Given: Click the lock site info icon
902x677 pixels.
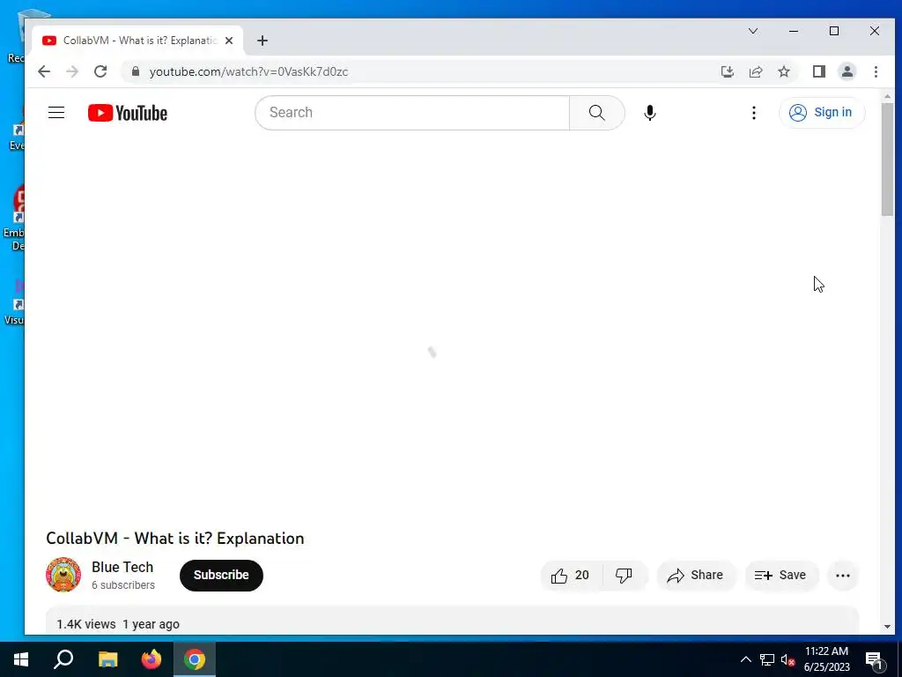Looking at the screenshot, I should pyautogui.click(x=136, y=71).
